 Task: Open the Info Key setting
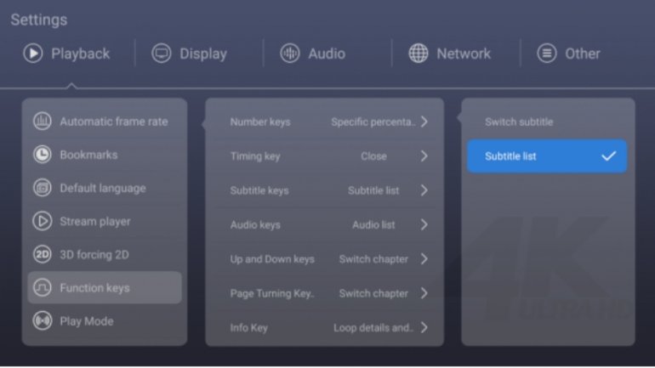point(324,327)
